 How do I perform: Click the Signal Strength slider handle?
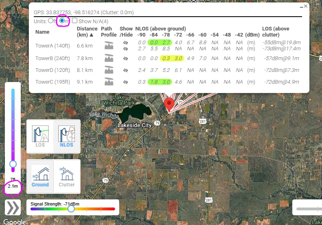pos(71,209)
